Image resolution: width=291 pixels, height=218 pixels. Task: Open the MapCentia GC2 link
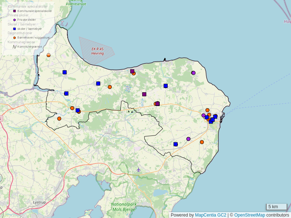coord(211,215)
